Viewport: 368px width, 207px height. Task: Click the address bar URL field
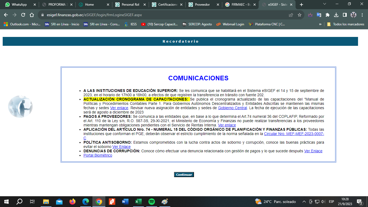point(162,15)
